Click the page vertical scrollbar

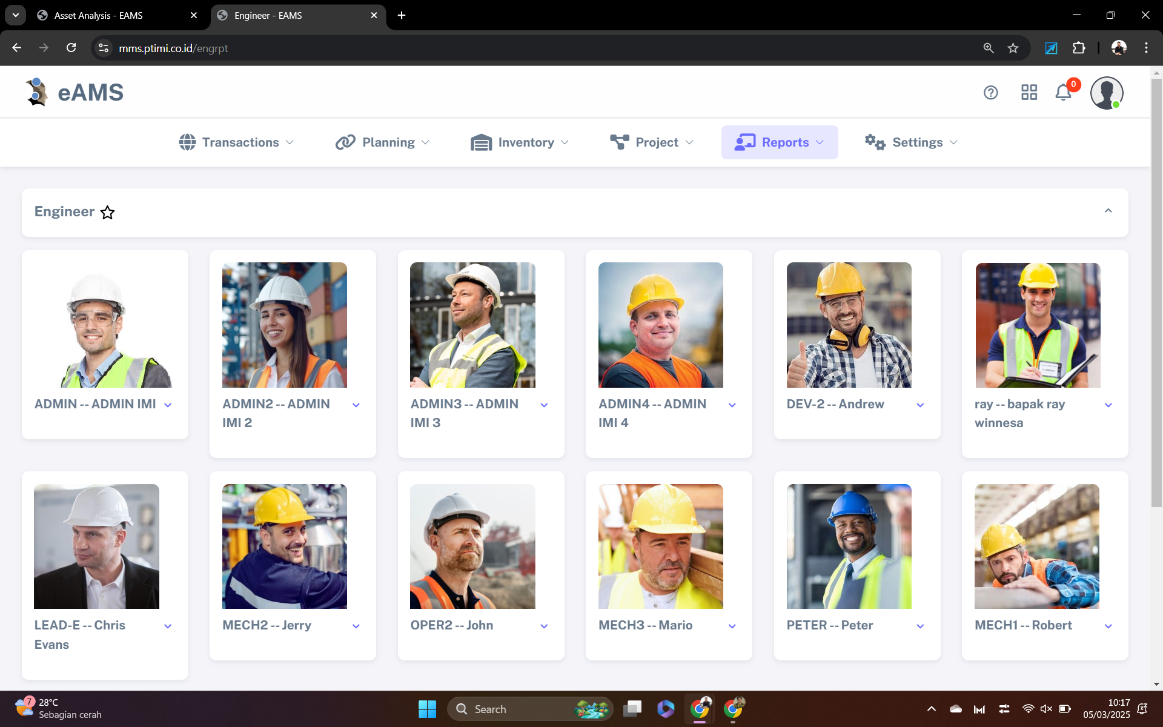[1156, 291]
